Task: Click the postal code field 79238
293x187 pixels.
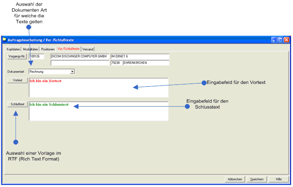Action: pyautogui.click(x=116, y=63)
